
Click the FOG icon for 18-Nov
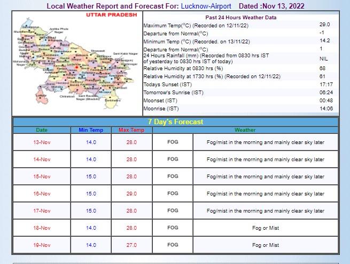(x=173, y=228)
